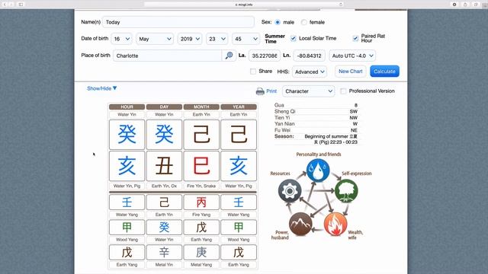The width and height of the screenshot is (488, 274).
Task: Click the Water element circle icon
Action: click(x=318, y=170)
